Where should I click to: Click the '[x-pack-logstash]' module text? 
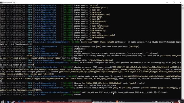(97, 21)
